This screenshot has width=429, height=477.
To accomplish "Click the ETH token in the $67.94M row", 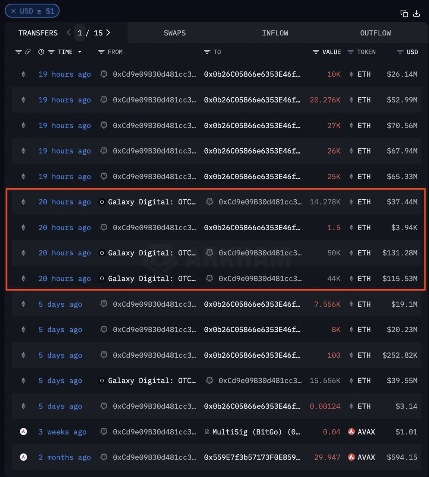I will point(364,151).
